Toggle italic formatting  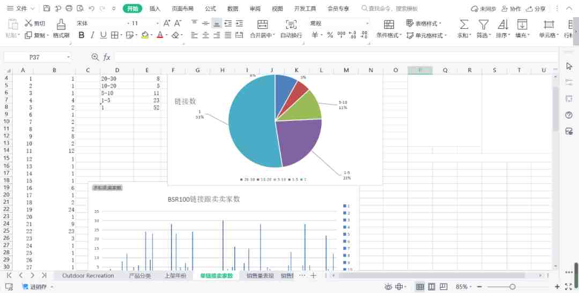coord(93,35)
